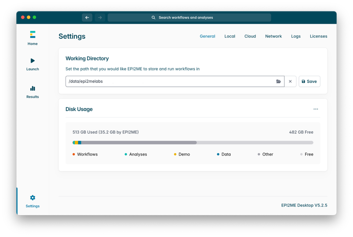Image resolution: width=353 pixels, height=237 pixels.
Task: Click the teal Analyses legend dot
Action: (126, 154)
